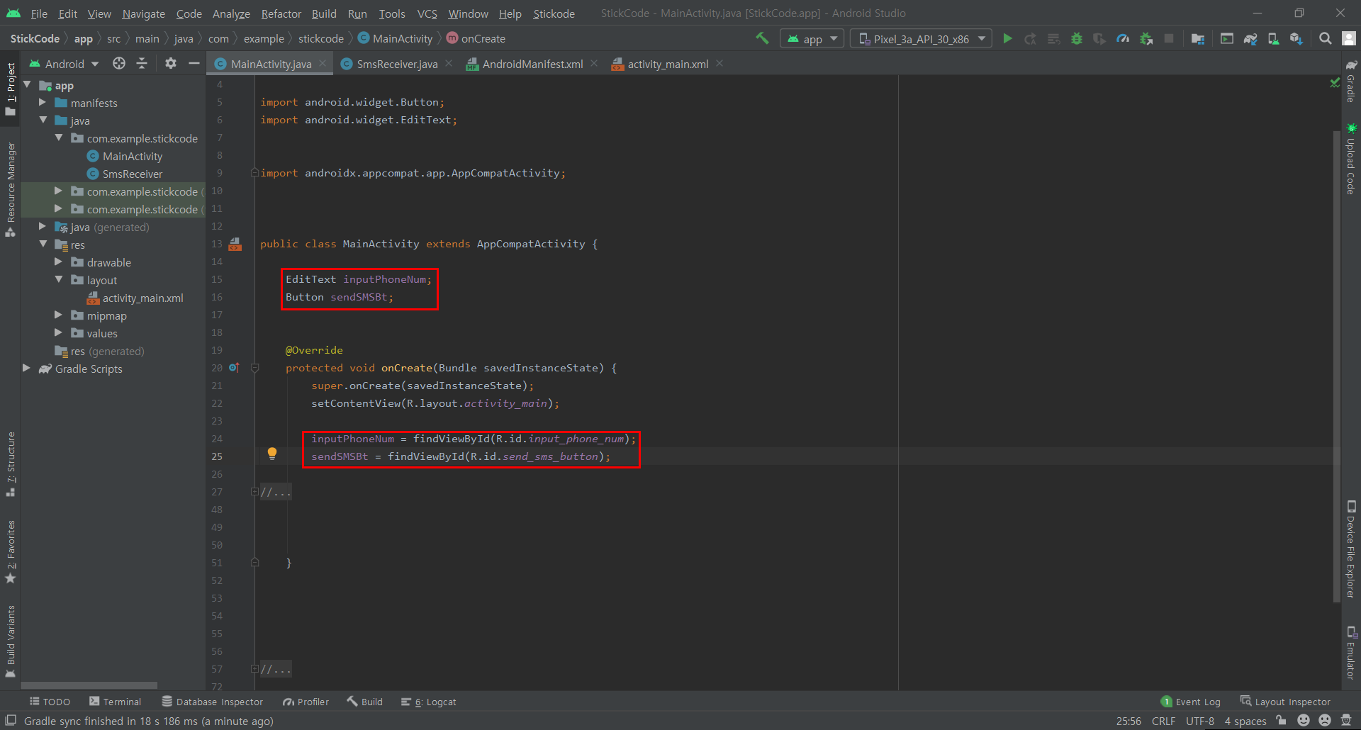This screenshot has height=730, width=1361.
Task: Open Run Anything window icon
Action: point(1227,38)
